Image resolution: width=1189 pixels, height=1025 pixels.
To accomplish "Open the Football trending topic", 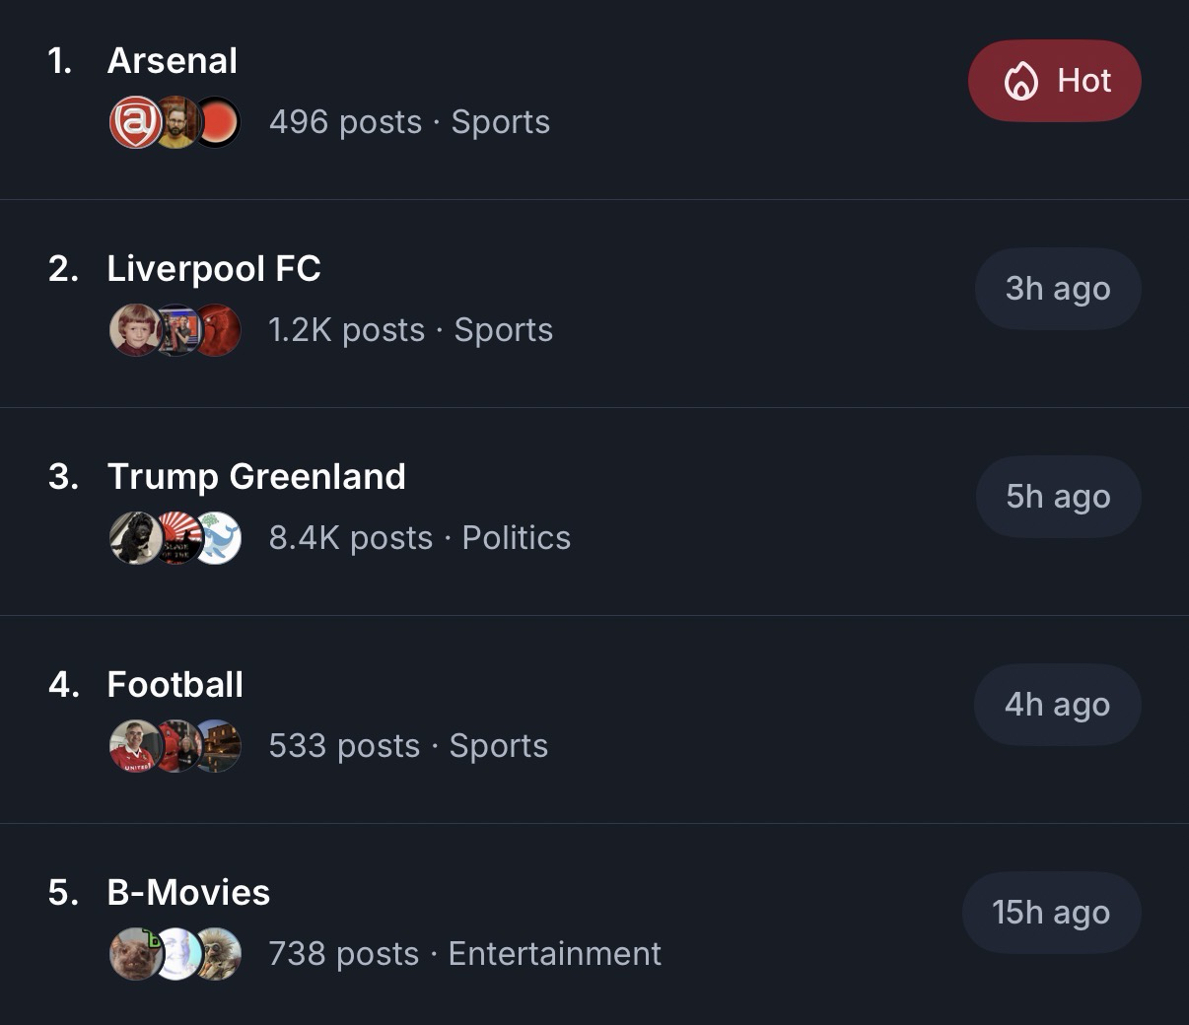I will tap(175, 685).
